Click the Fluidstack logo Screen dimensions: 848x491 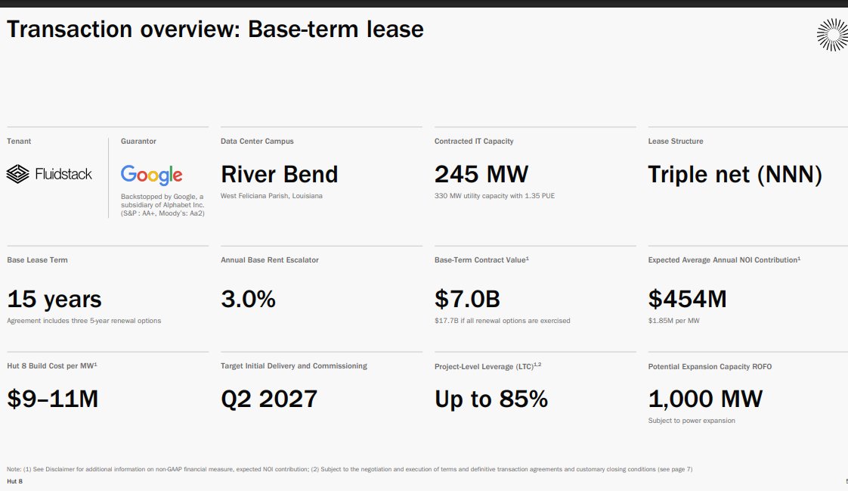click(x=49, y=174)
